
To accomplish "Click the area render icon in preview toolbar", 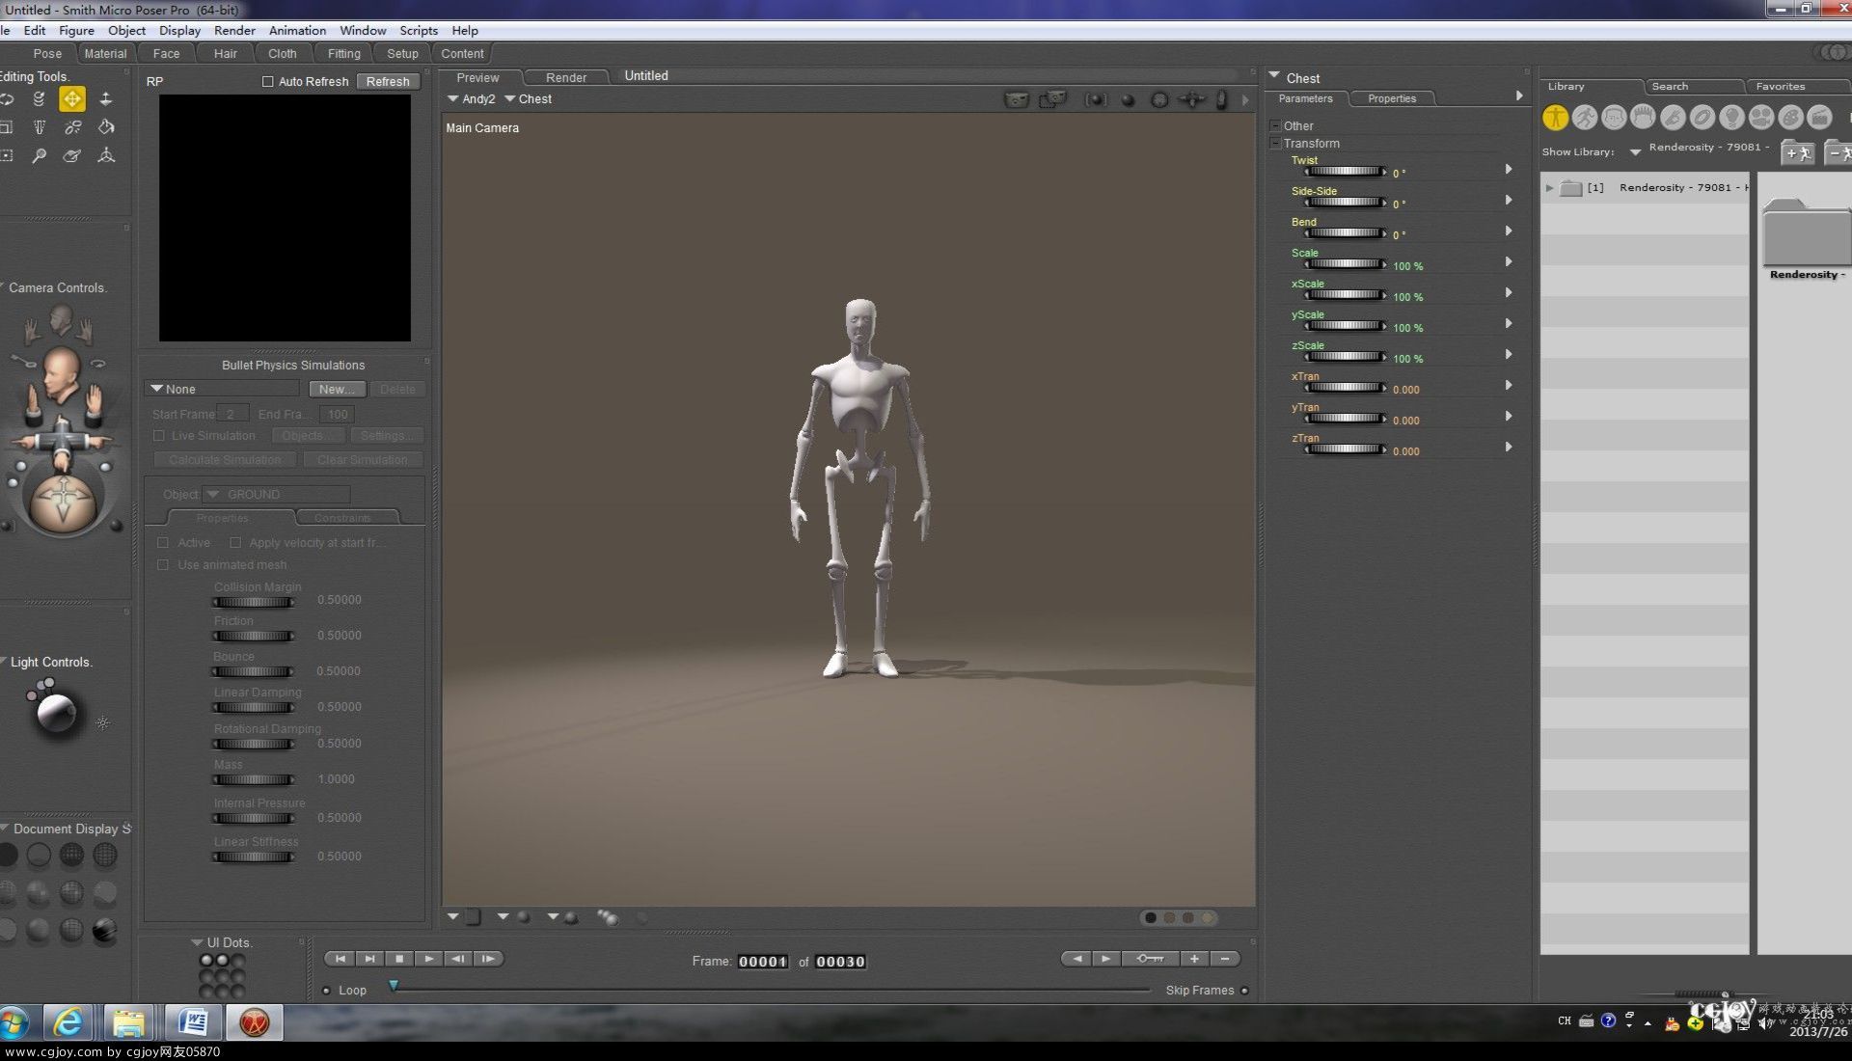I will tap(1052, 99).
